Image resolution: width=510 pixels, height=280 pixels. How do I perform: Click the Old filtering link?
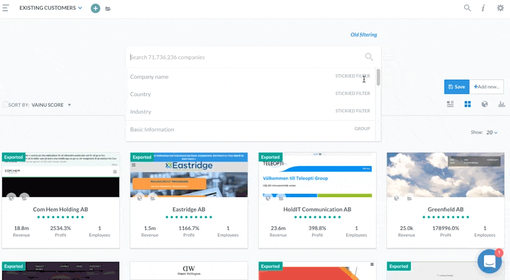coord(363,35)
